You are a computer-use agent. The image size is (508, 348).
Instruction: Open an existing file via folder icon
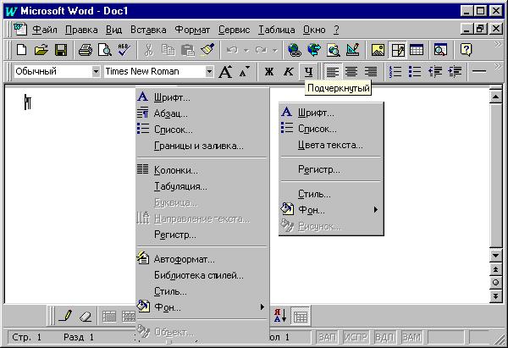pos(41,50)
